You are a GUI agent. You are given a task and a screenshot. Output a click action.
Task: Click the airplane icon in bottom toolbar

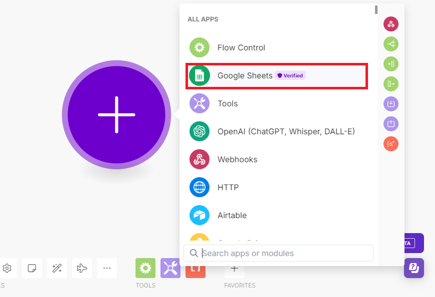pyautogui.click(x=82, y=268)
